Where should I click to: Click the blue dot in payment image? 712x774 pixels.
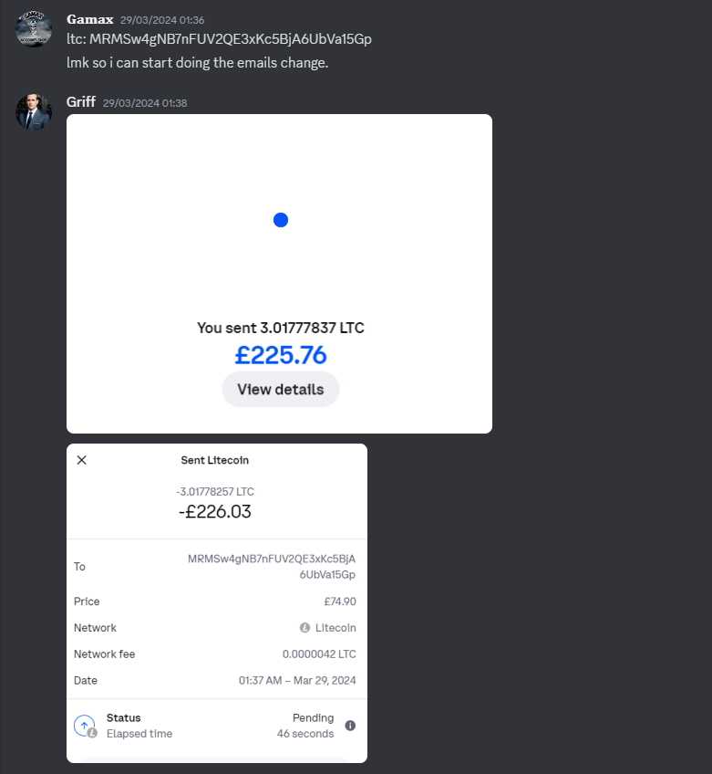281,220
